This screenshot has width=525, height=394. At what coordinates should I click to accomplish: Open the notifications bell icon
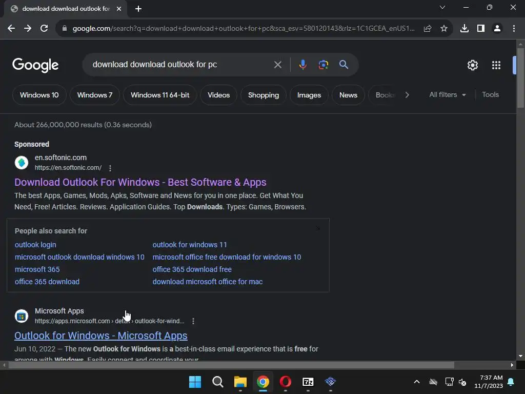click(x=511, y=382)
